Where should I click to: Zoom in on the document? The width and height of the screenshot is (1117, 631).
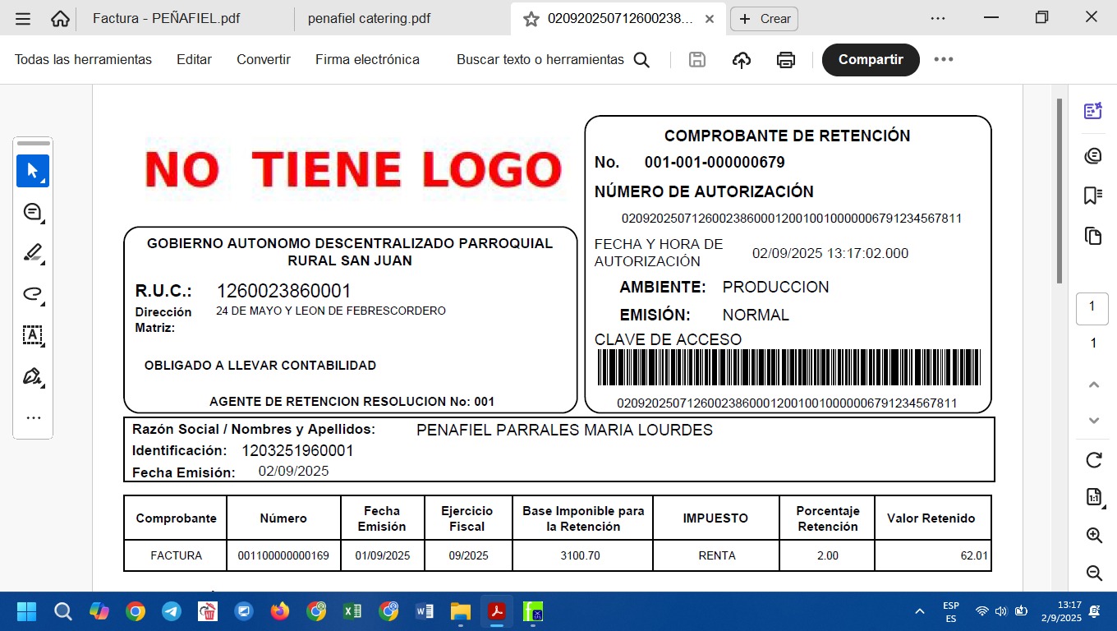point(1093,536)
